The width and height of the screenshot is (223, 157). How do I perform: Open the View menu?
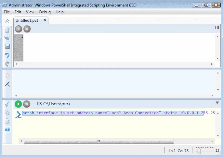point(30,12)
